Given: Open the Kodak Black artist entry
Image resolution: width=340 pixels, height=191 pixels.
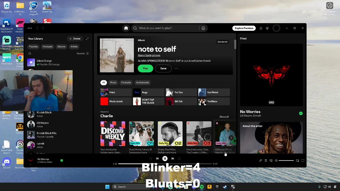Looking at the screenshot, I should coord(58,114).
